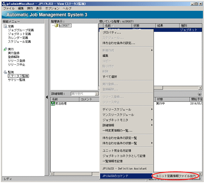Select サマリー監視 in function menu
Screen dimensions: 205x183
[16, 80]
